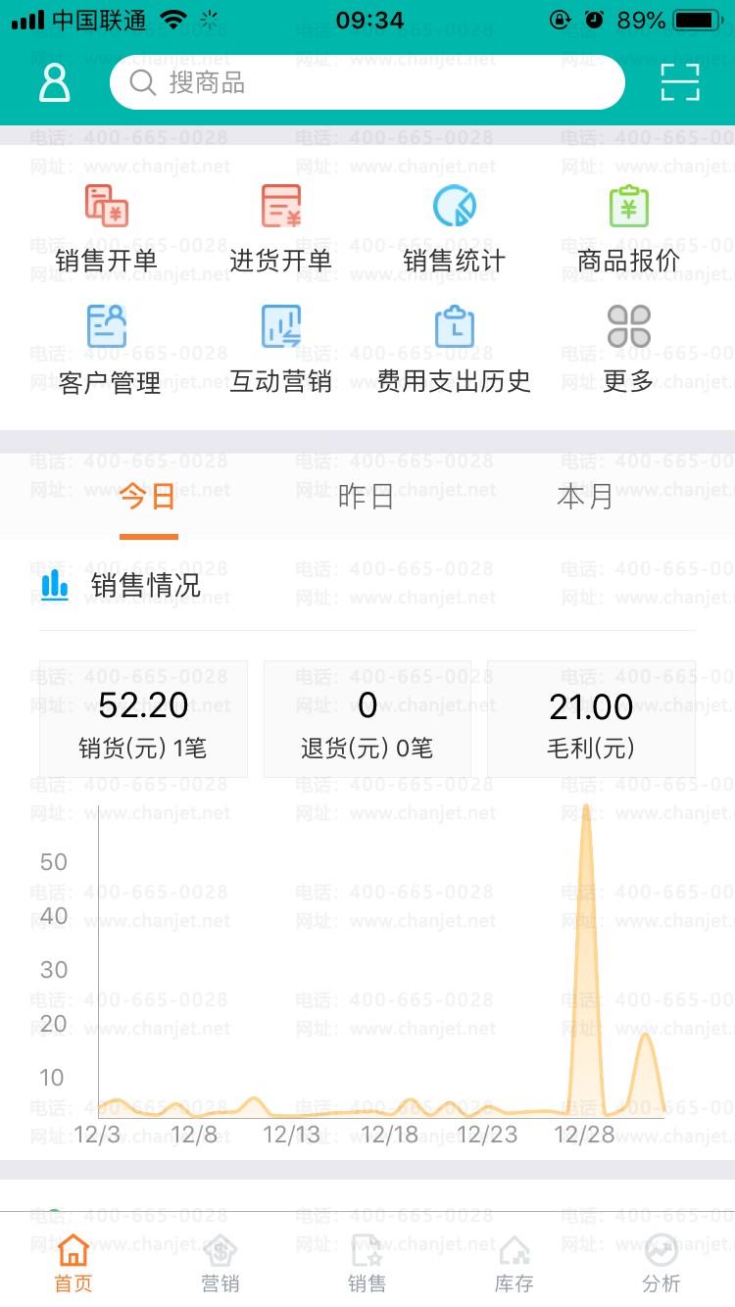Go to 分析 bottom tab
735x1307 pixels.
(661, 1263)
